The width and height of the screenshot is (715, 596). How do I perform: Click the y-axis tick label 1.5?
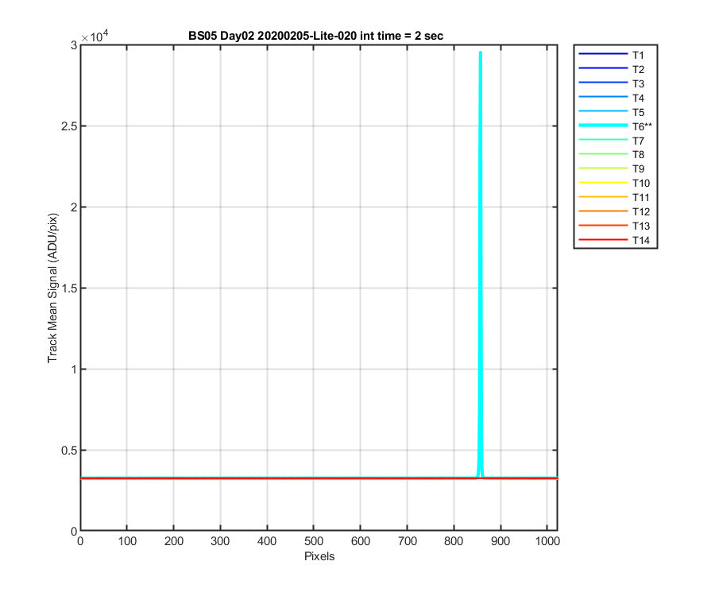pos(69,288)
